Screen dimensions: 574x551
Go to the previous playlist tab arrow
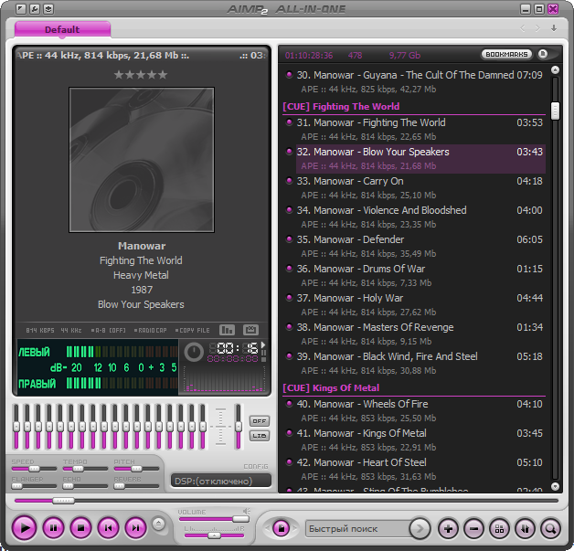pos(523,28)
